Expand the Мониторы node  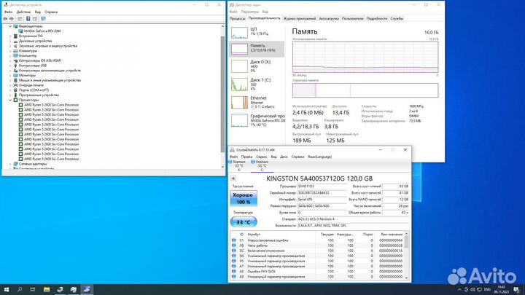10,75
